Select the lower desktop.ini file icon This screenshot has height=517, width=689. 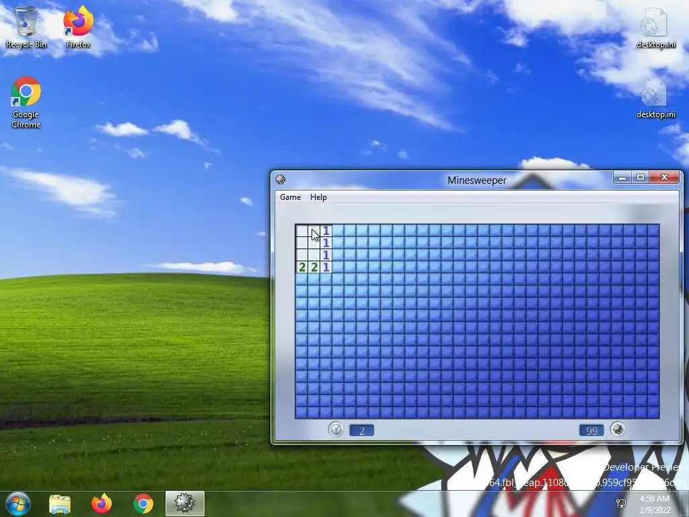655,98
